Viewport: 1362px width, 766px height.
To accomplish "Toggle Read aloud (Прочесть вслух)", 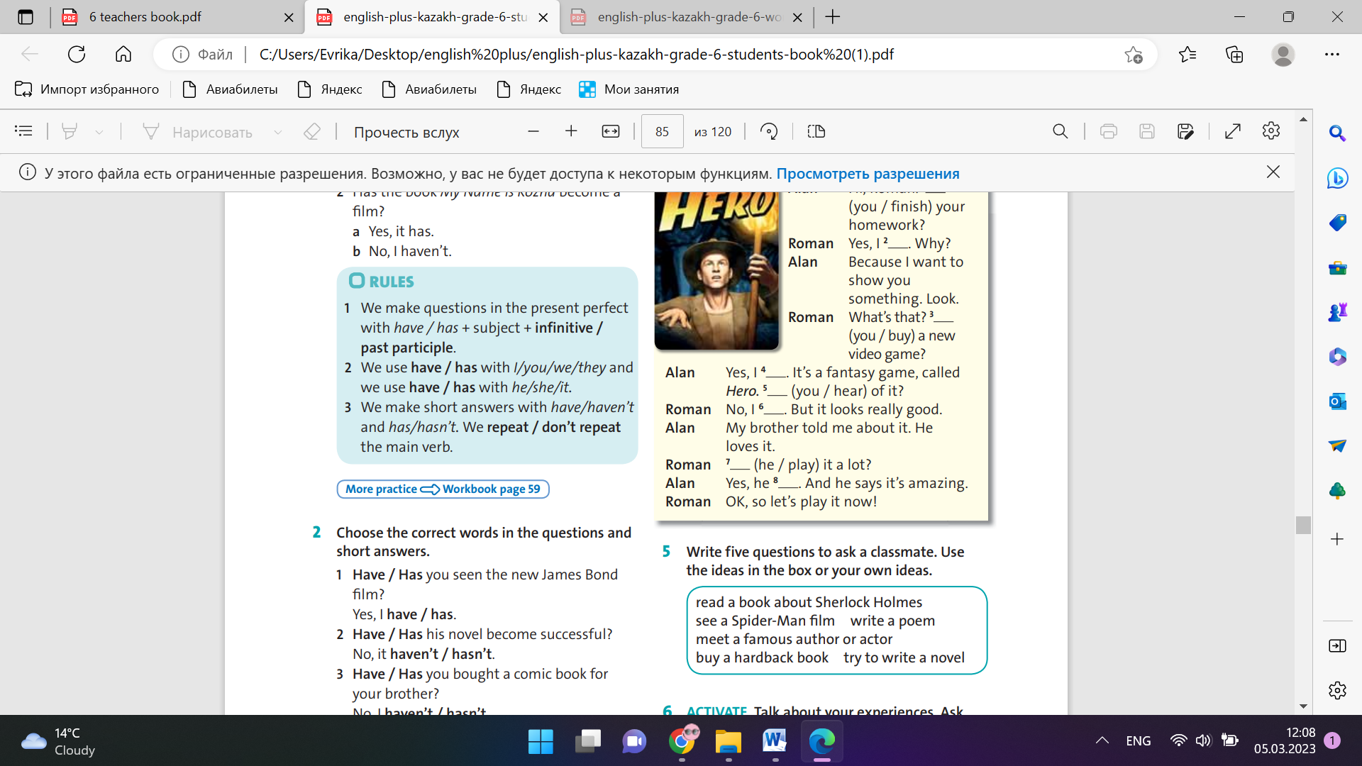I will (x=406, y=132).
